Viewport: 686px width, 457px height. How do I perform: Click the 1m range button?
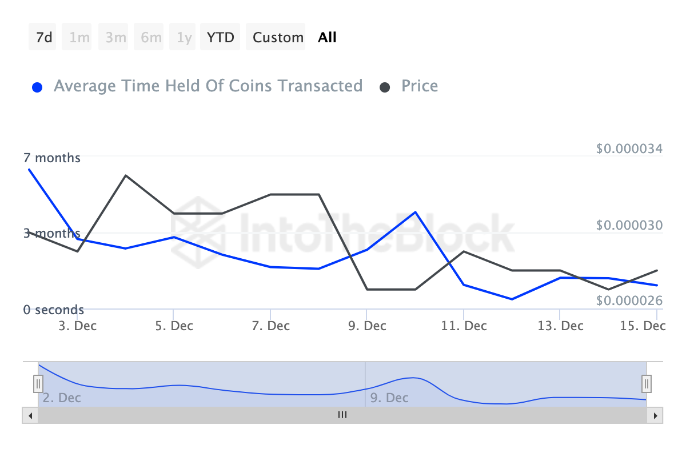(x=79, y=38)
